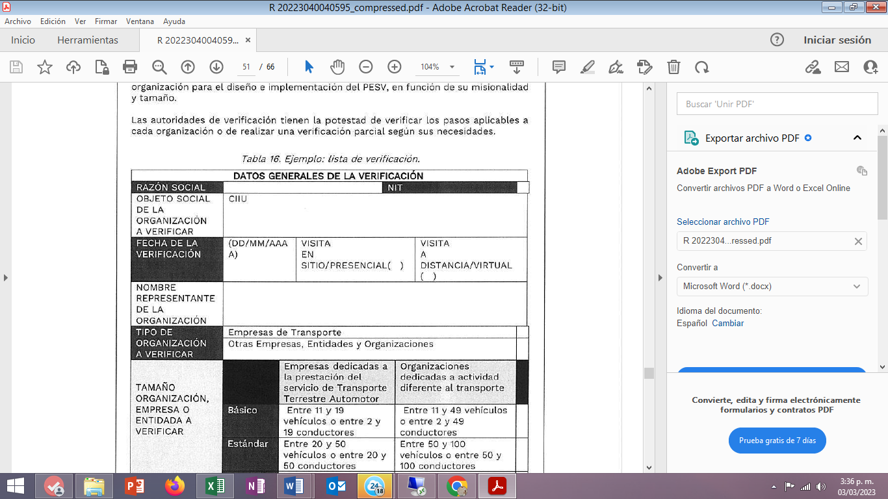Print the document using printer icon

(130, 67)
